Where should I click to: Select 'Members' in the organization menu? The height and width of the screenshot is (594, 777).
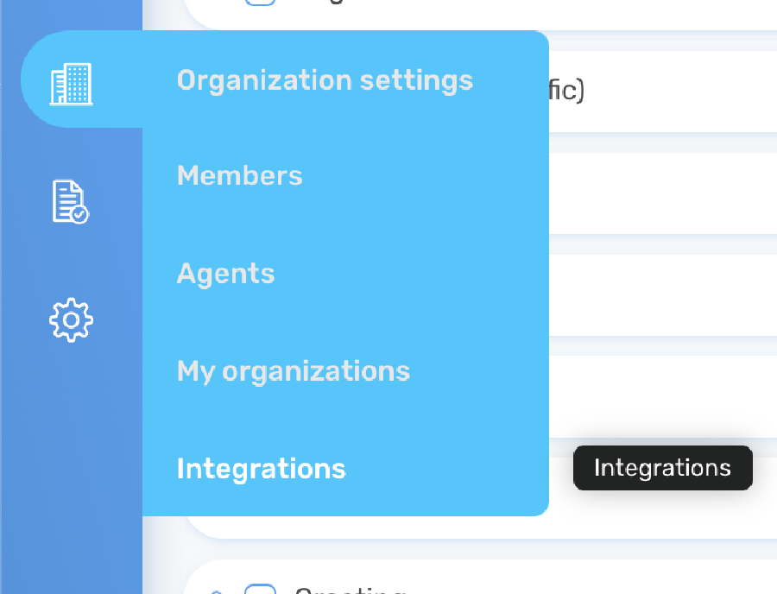click(239, 175)
